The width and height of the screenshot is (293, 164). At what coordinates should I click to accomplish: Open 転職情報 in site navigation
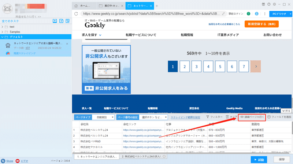(187, 35)
